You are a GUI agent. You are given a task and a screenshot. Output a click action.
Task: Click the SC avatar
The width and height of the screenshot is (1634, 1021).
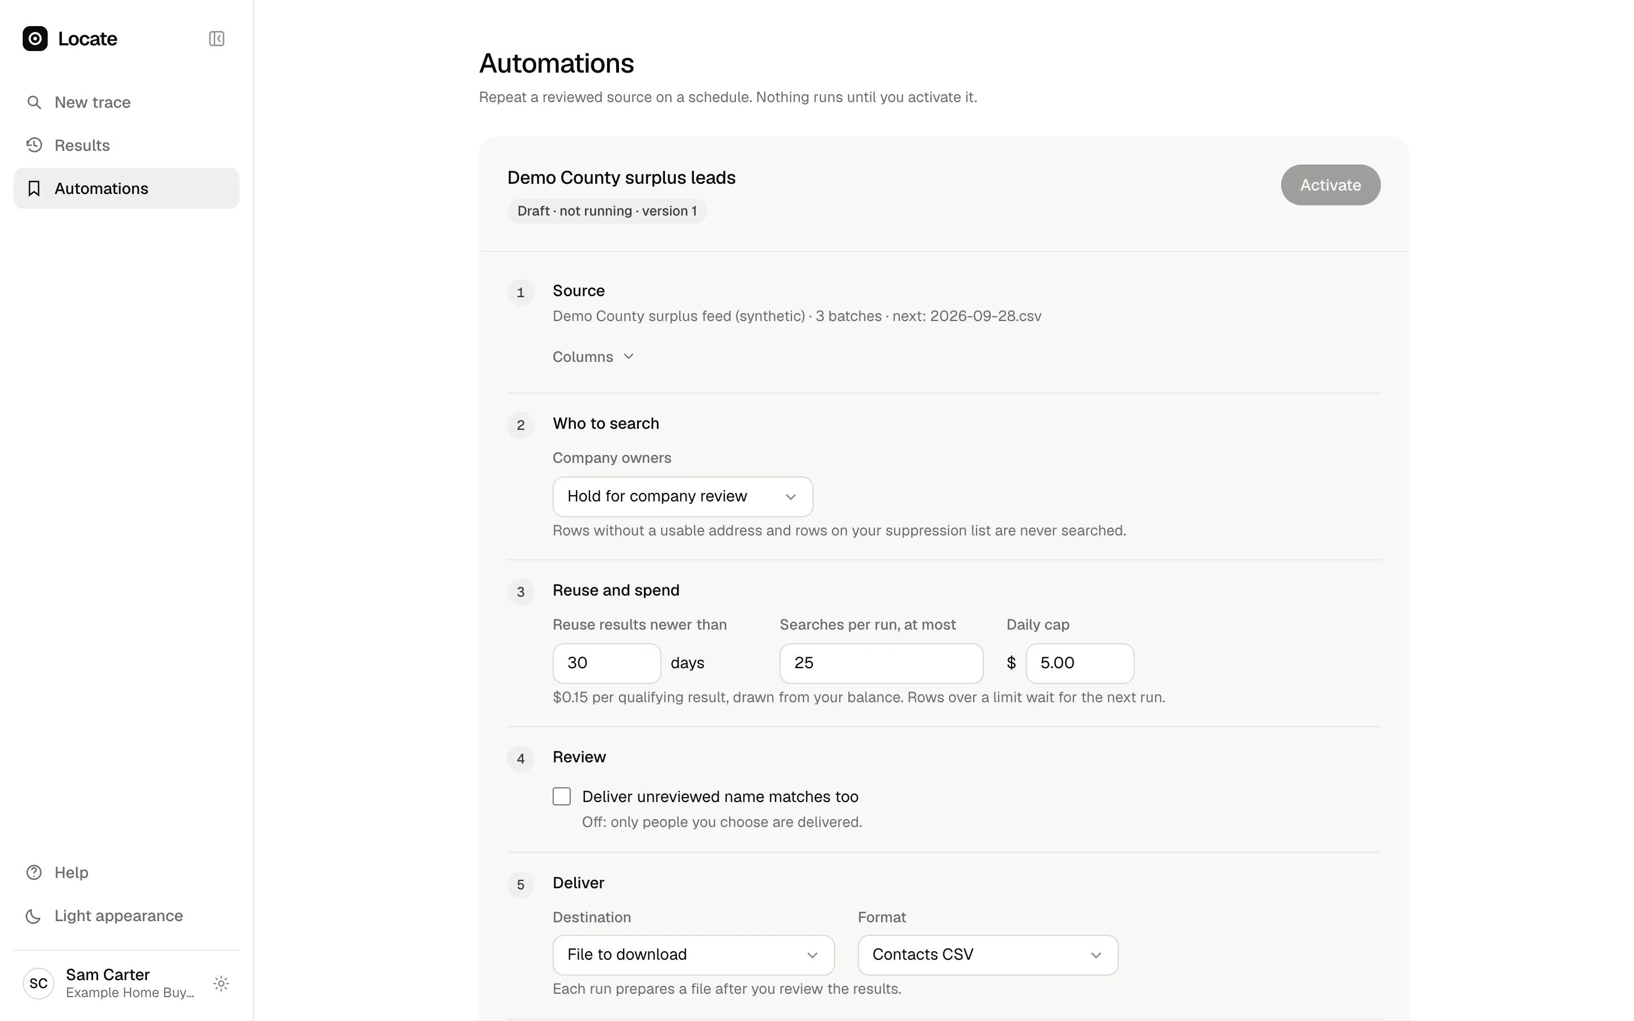click(x=39, y=983)
